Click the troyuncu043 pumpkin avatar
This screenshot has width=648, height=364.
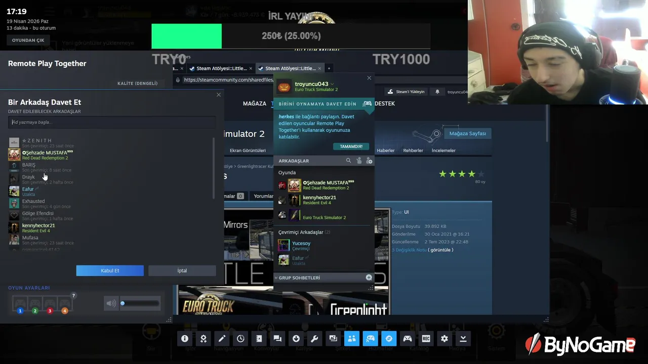pos(285,86)
